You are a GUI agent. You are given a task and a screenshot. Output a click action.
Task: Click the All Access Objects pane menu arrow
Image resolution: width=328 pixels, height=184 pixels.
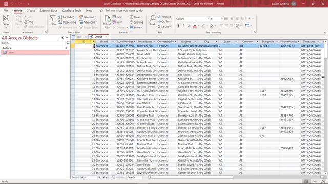pos(63,38)
